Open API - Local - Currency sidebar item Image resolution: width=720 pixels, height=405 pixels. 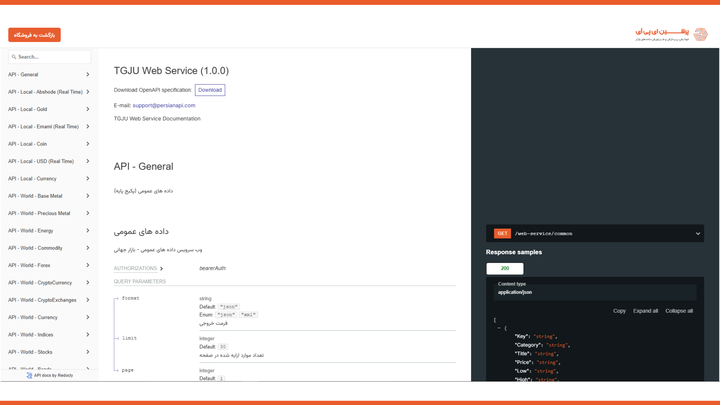[32, 178]
